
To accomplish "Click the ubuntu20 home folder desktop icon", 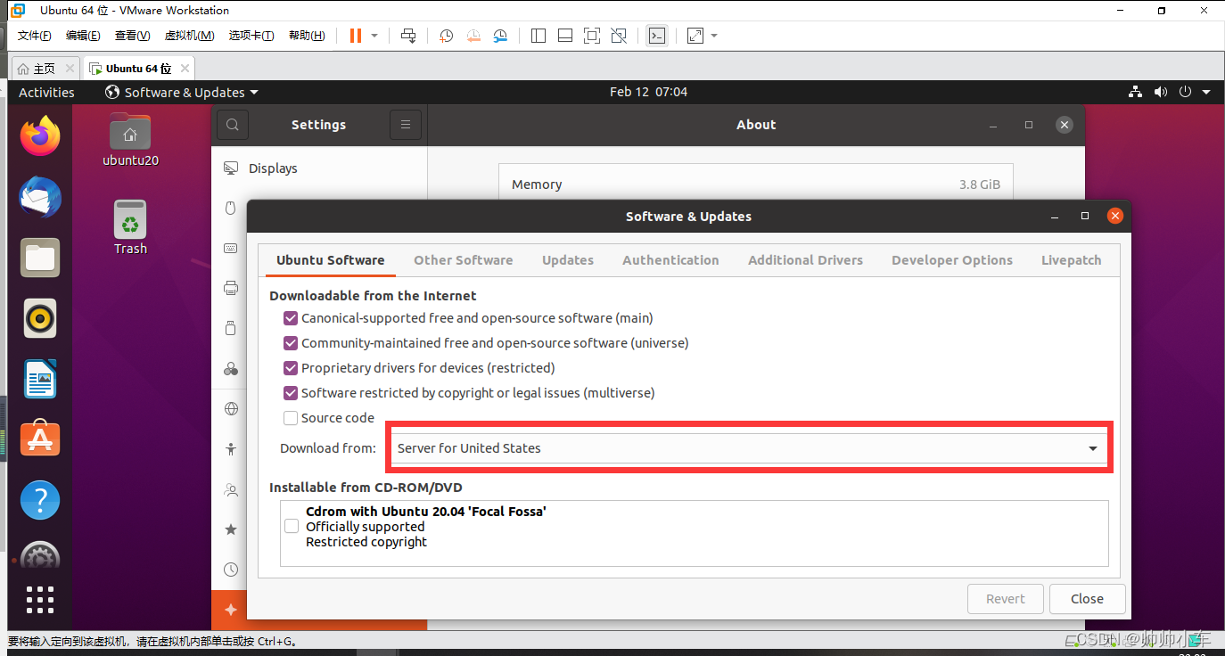I will (130, 140).
